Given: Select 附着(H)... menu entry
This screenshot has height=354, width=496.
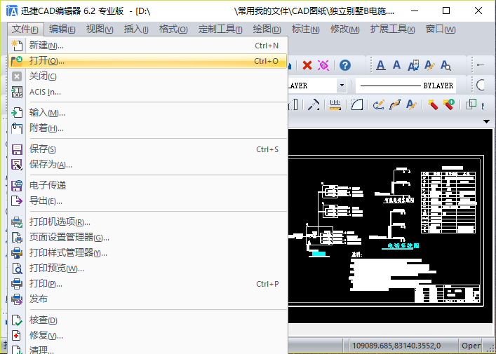Looking at the screenshot, I should [x=148, y=128].
